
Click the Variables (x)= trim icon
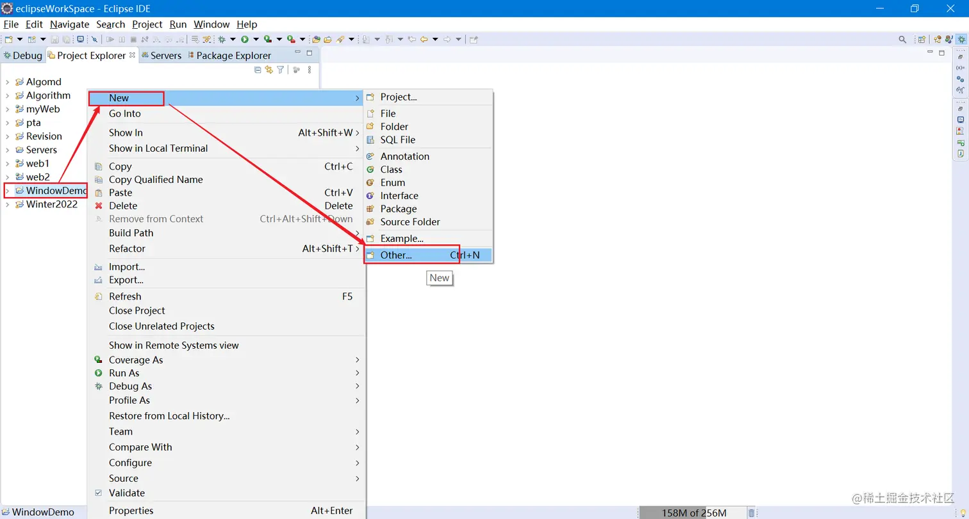(960, 68)
